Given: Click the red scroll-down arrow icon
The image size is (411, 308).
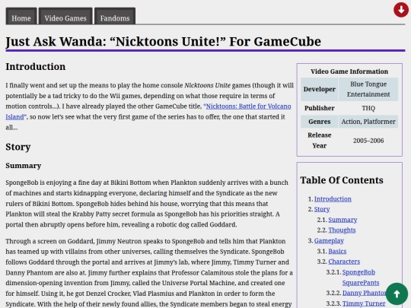Looking at the screenshot, I should click(x=401, y=10).
